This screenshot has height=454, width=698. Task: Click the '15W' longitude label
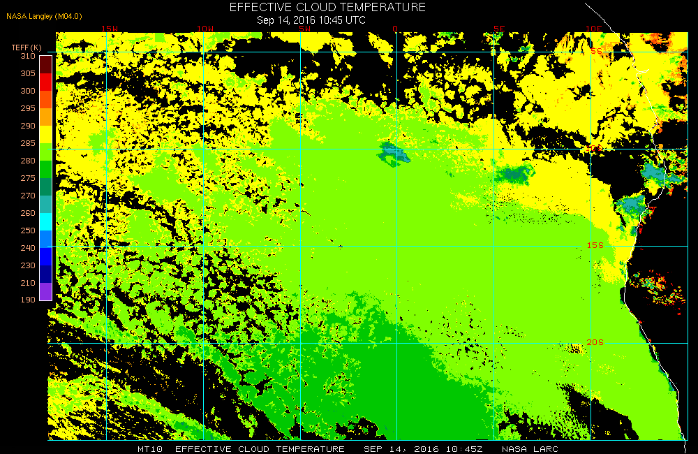click(x=110, y=29)
